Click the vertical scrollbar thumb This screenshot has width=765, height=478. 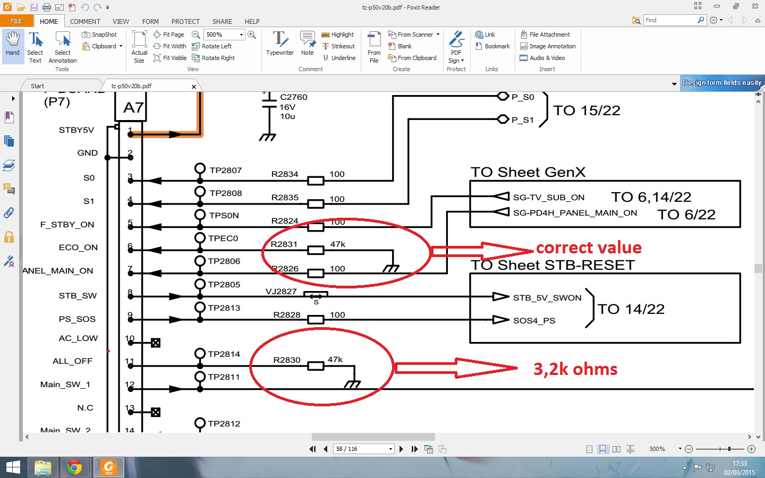758,268
